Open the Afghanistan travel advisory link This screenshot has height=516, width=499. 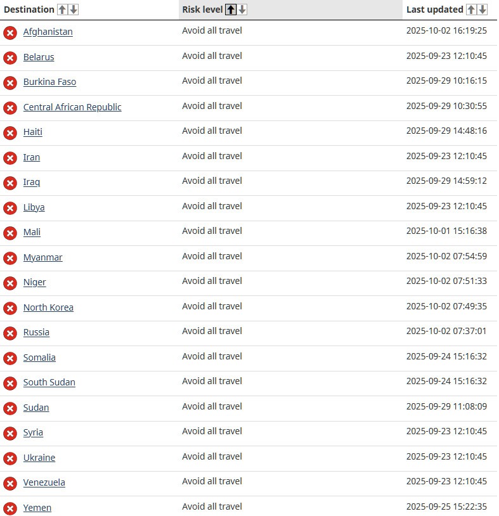pyautogui.click(x=48, y=32)
